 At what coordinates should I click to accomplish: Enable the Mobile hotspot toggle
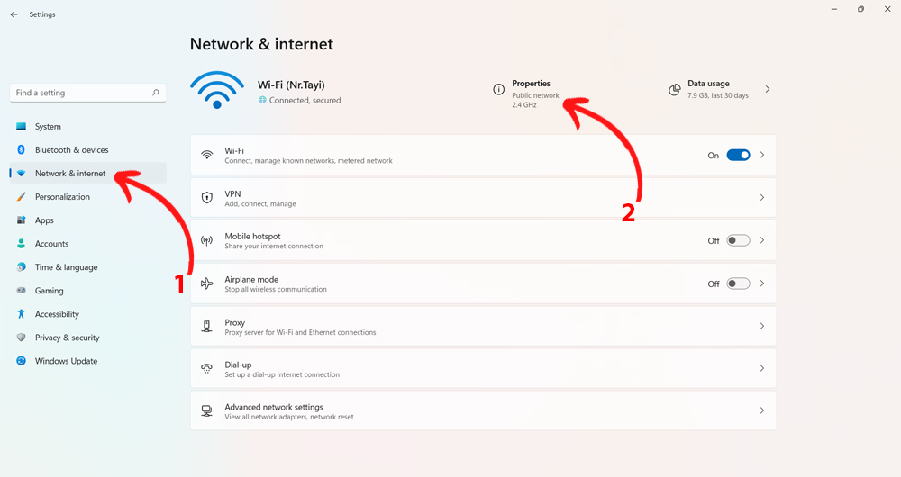tap(738, 240)
